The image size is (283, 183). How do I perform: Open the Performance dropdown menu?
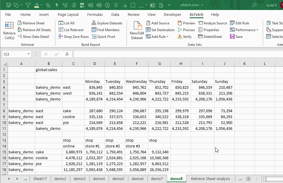click(x=257, y=30)
